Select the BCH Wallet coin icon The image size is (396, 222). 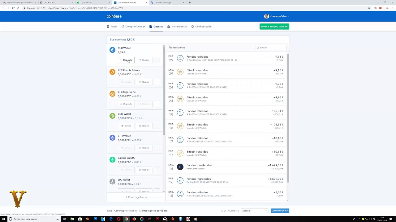112,116
